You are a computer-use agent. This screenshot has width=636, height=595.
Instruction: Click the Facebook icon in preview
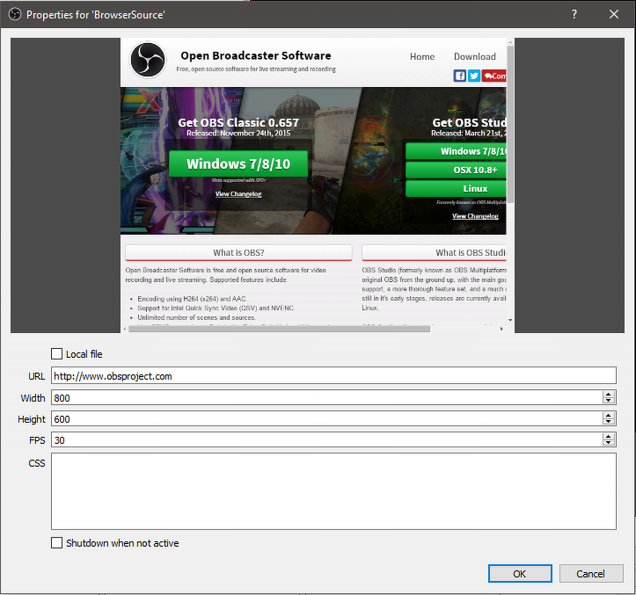click(460, 75)
